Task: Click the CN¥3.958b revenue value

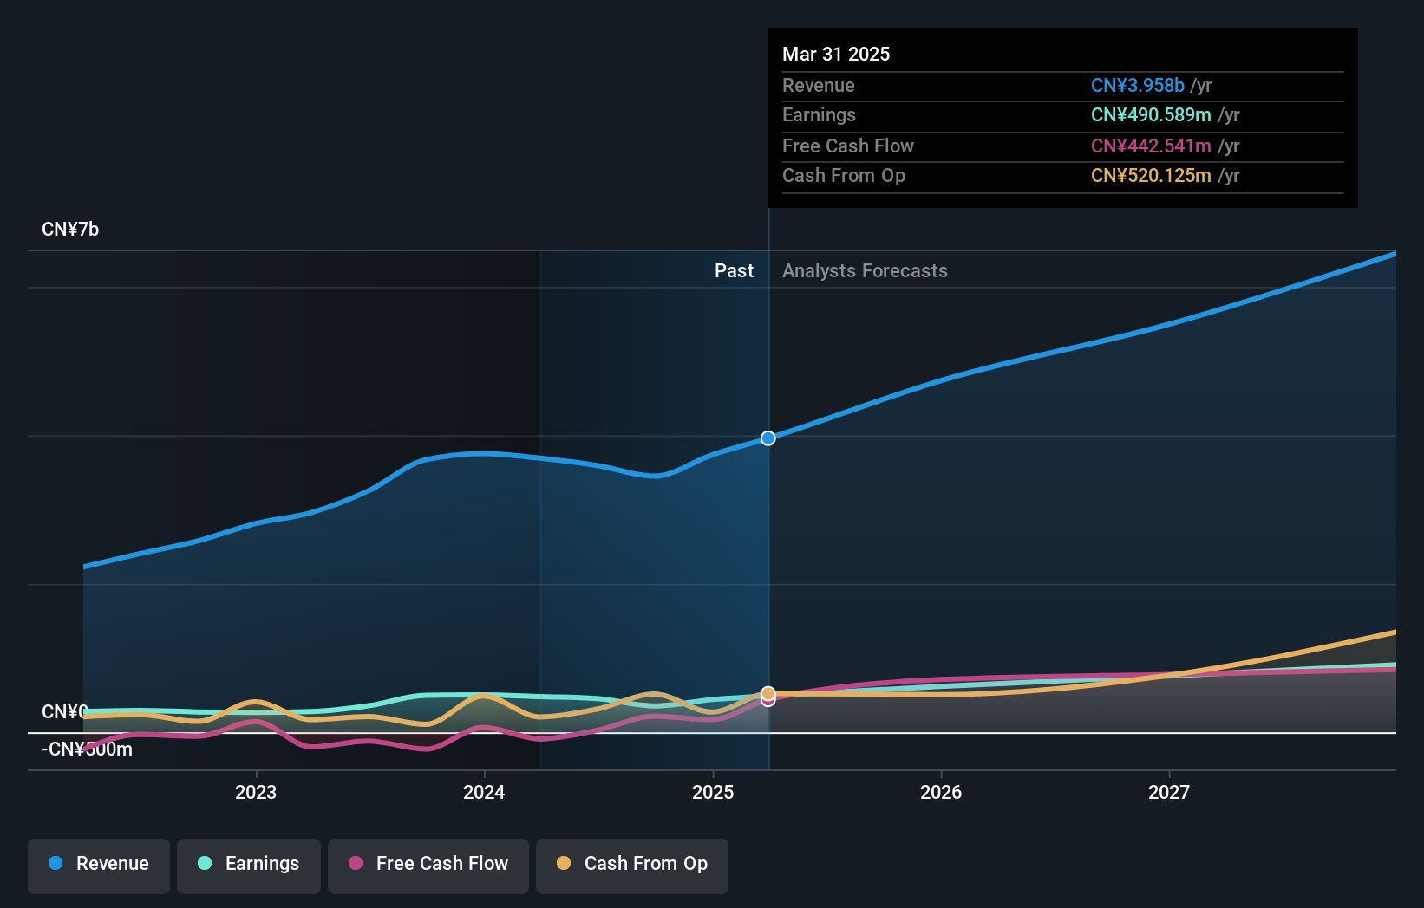Action: pos(1138,86)
